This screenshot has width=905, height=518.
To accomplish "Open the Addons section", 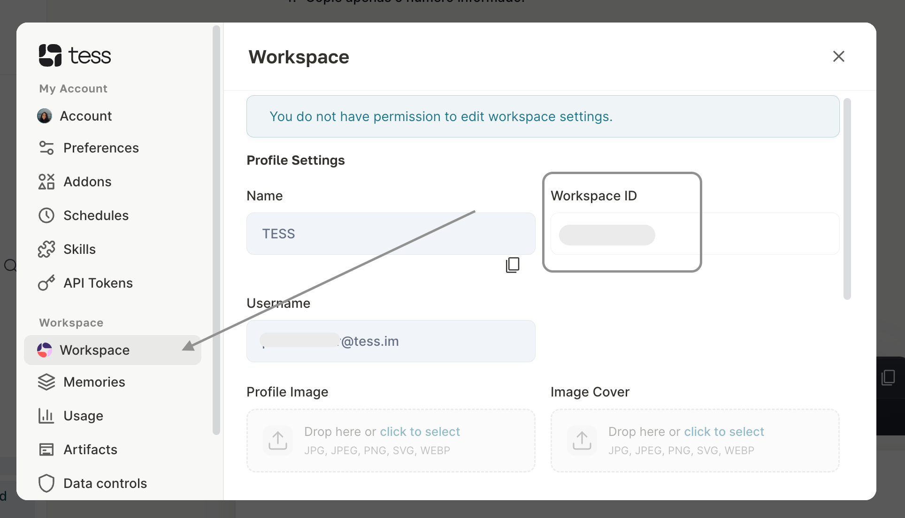I will (113, 182).
